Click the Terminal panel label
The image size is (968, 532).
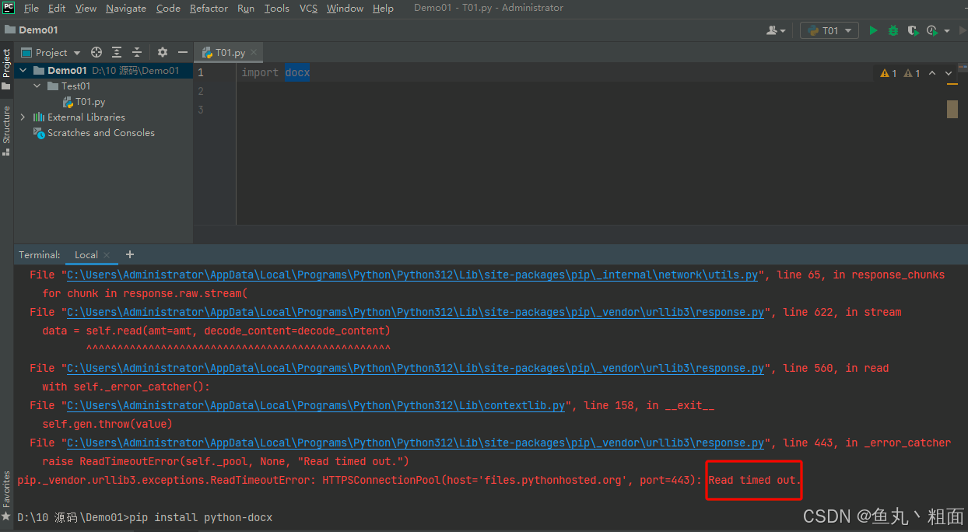click(x=40, y=254)
